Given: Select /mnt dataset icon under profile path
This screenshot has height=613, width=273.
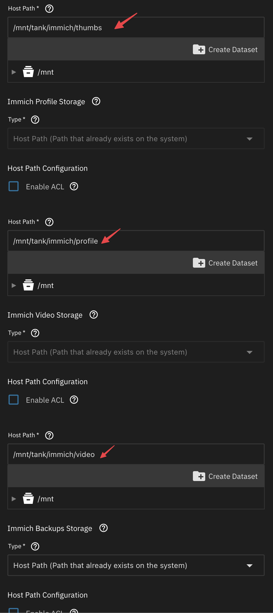Looking at the screenshot, I should [28, 285].
